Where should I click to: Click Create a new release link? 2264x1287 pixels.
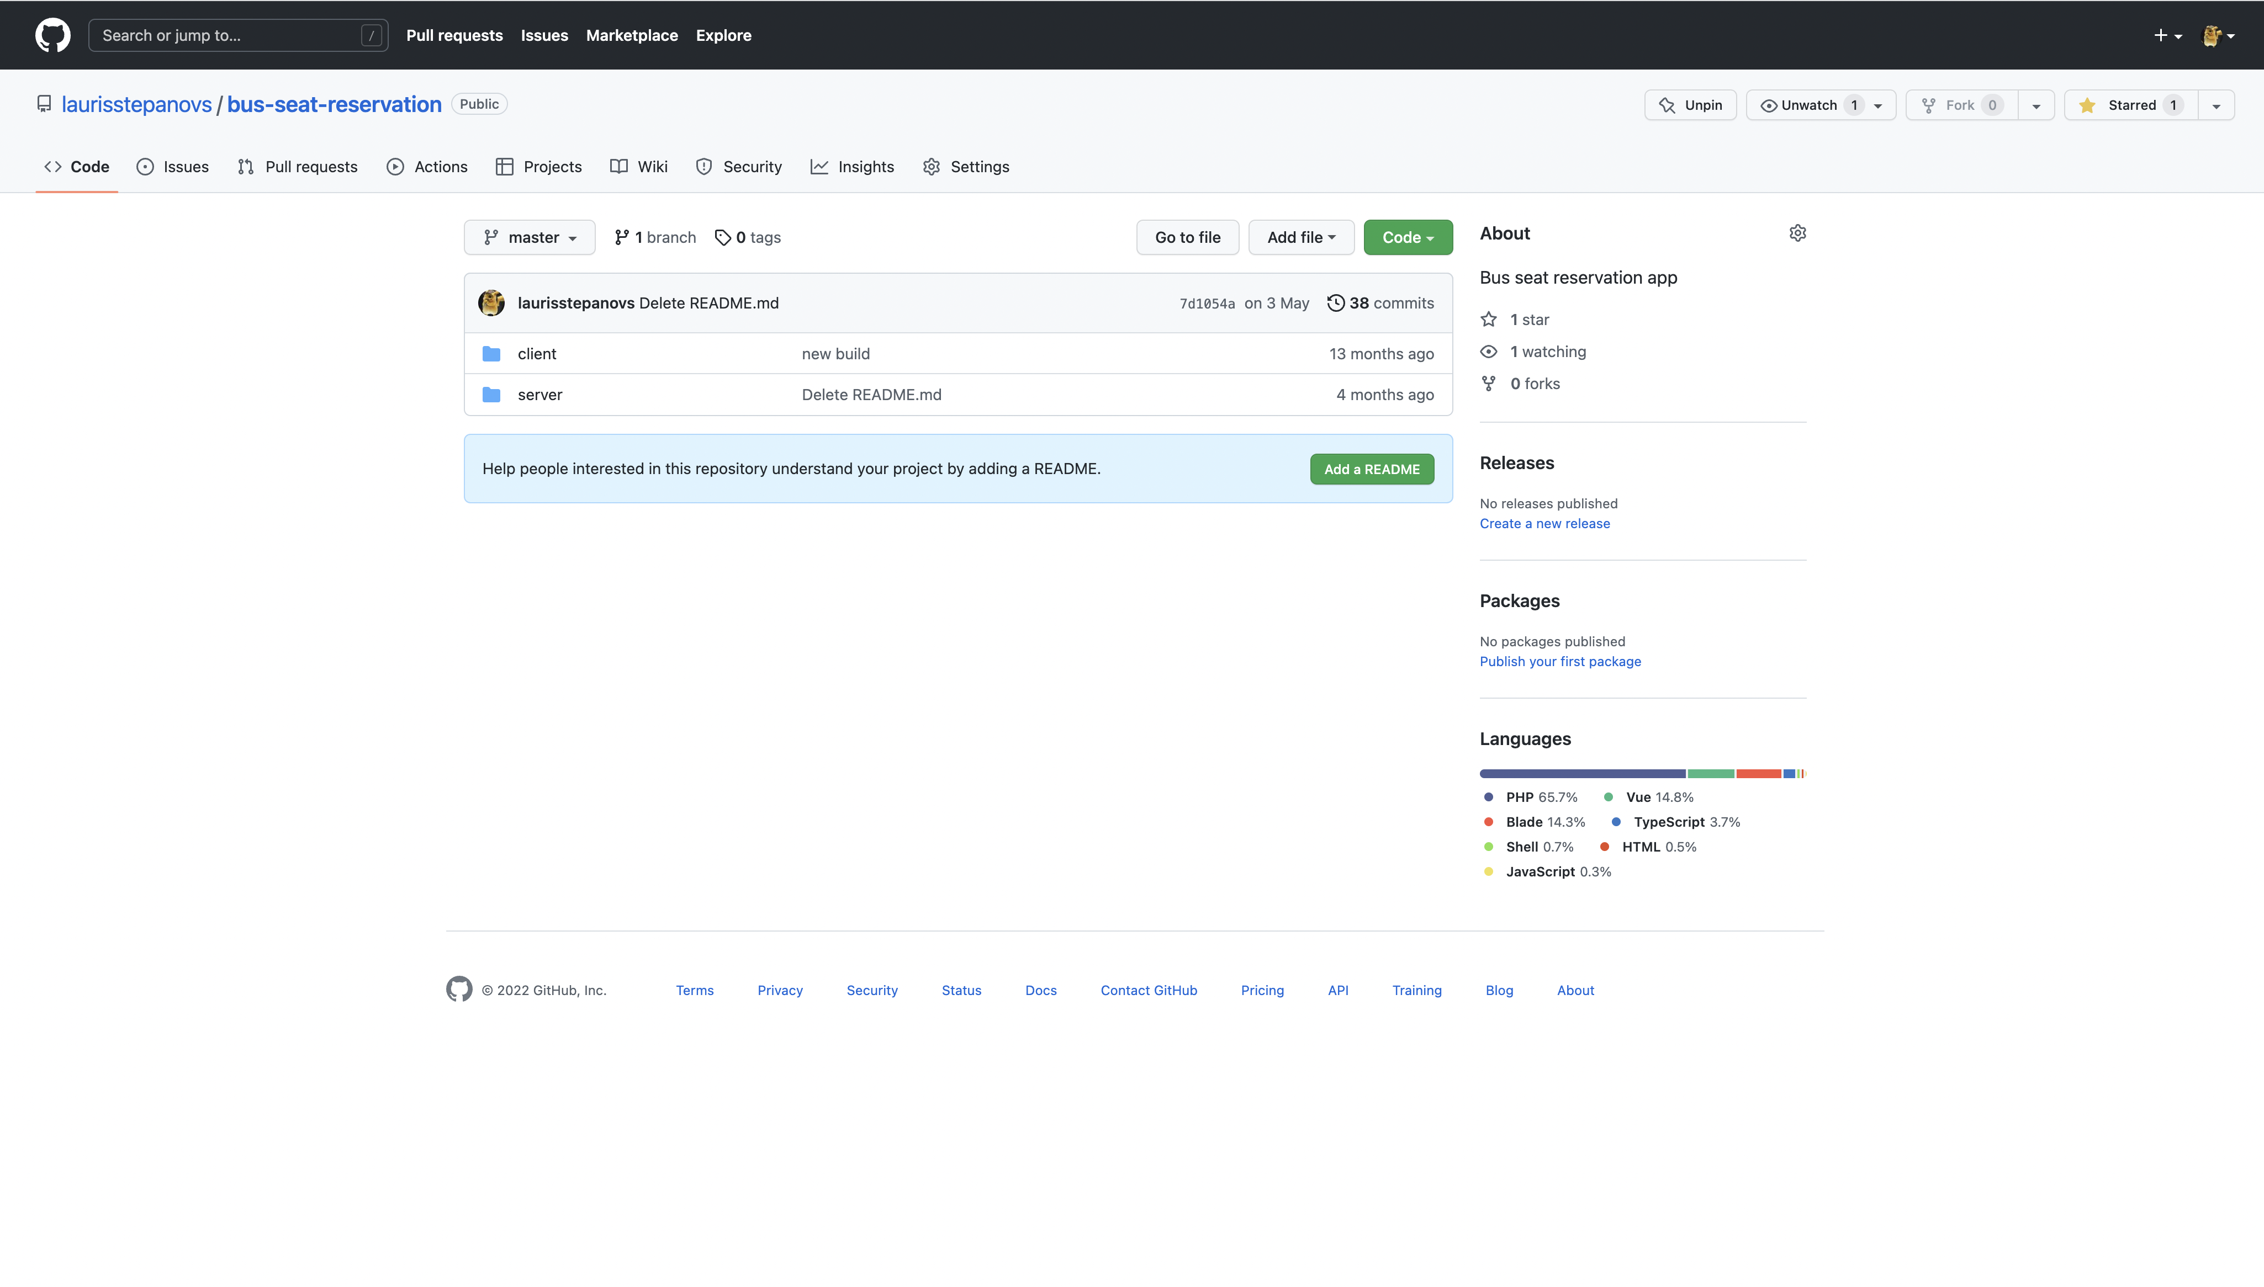(1545, 523)
